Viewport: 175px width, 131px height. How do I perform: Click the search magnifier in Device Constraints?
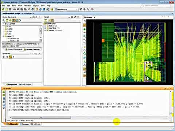[4, 20]
